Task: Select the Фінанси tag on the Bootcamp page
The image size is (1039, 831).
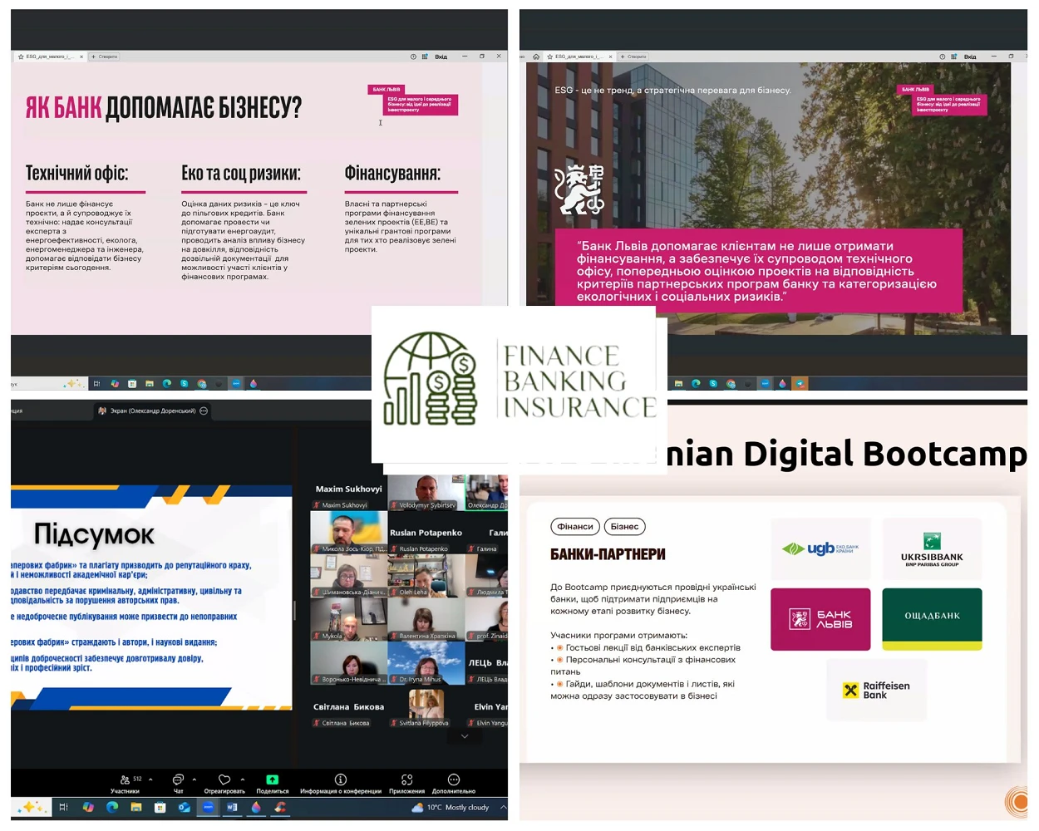Action: 574,526
